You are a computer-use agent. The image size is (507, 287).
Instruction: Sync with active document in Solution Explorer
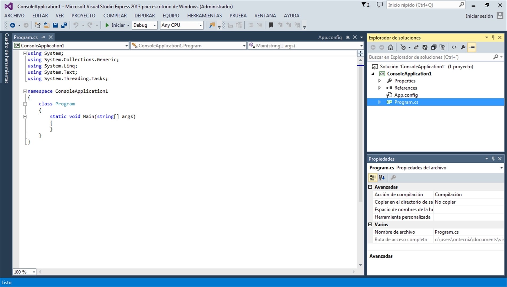point(416,47)
